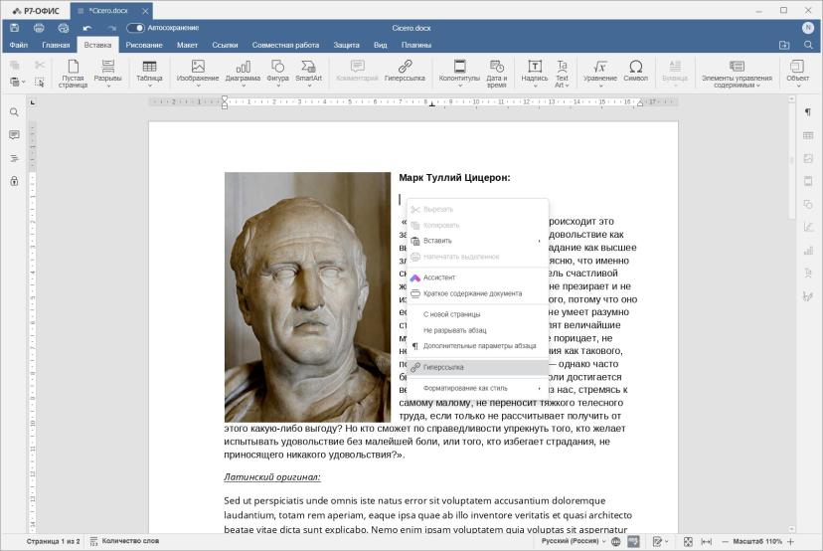Click the Гиперссылка ribbon icon
The width and height of the screenshot is (823, 551).
point(405,71)
